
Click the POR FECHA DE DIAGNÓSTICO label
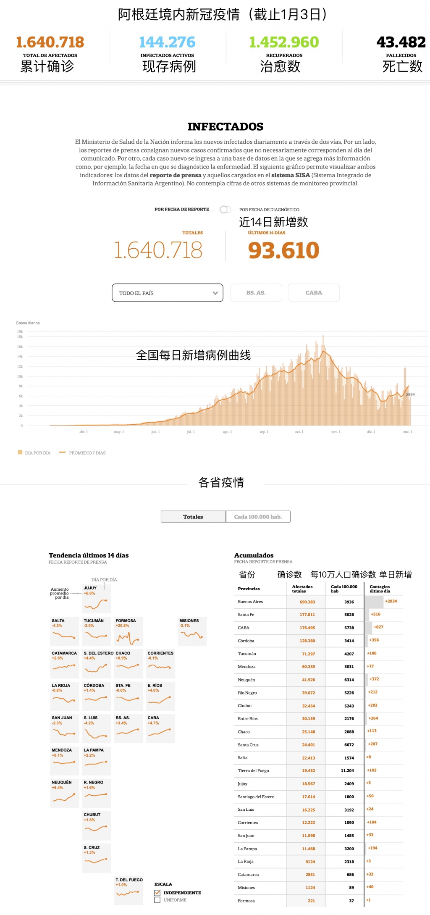coord(269,210)
